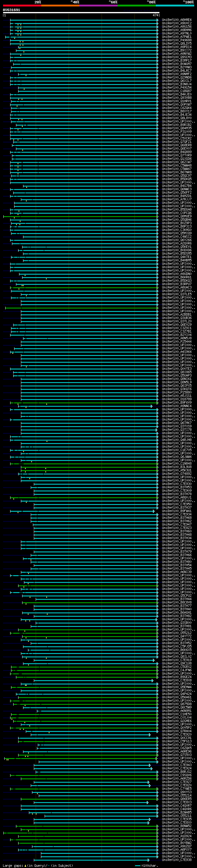The height and width of the screenshot is (868, 197).
Task: Select label UniRef100_C1E705
Action: (177, 450)
